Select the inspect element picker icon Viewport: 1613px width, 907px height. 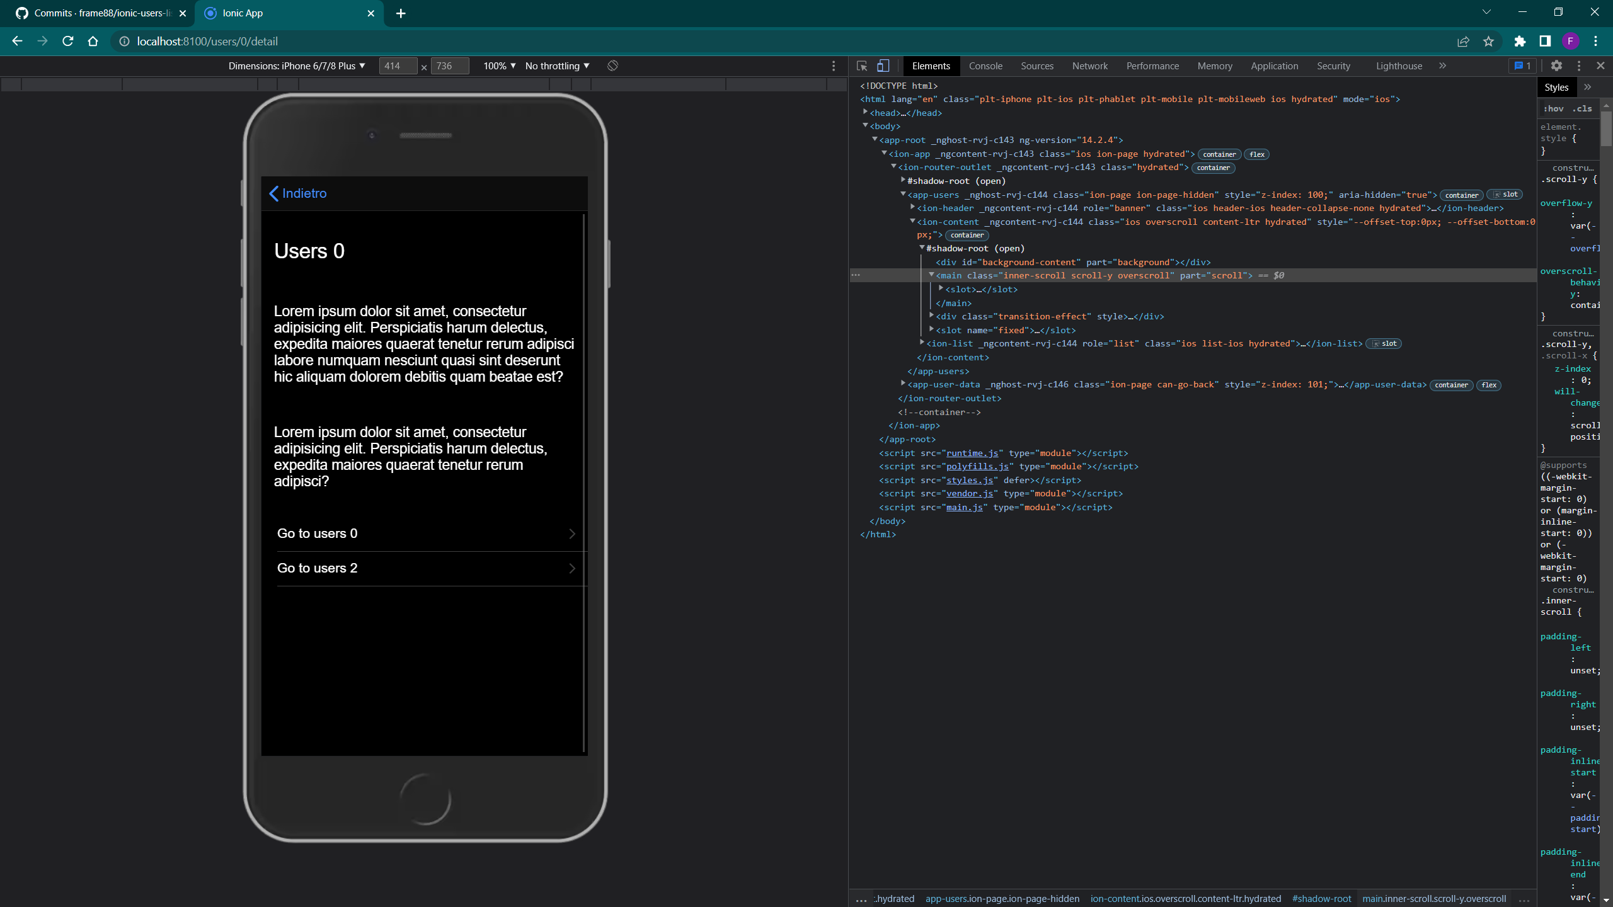coord(861,66)
